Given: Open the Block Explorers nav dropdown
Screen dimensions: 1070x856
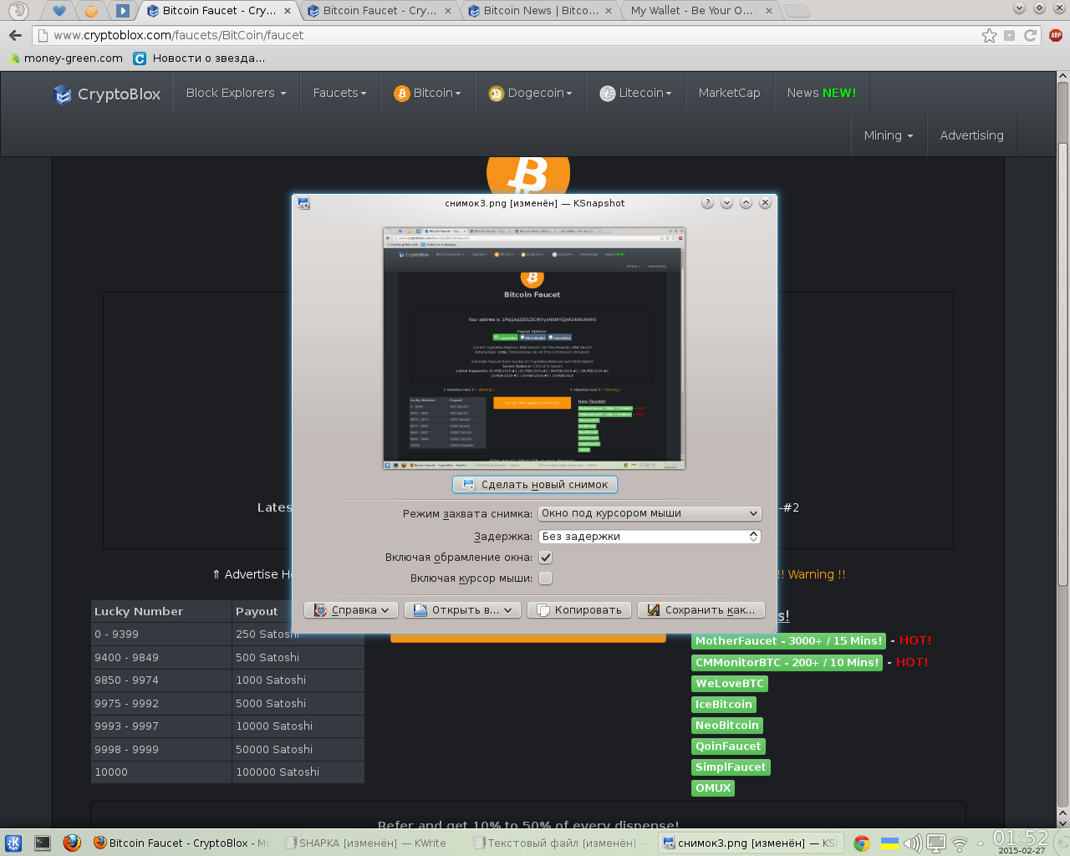Looking at the screenshot, I should point(236,93).
